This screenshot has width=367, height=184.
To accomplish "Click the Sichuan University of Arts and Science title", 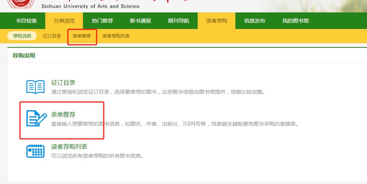I will click(91, 6).
